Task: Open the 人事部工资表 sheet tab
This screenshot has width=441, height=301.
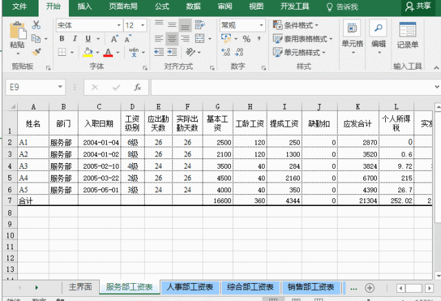Action: tap(190, 287)
